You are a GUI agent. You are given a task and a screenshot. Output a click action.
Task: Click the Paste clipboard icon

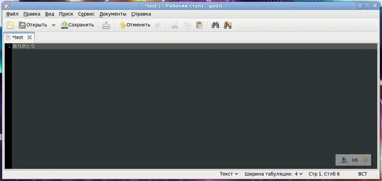(199, 25)
